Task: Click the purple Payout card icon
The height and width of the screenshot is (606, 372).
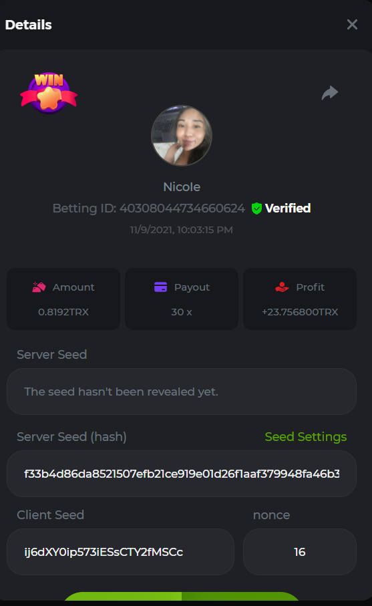Action: 161,287
